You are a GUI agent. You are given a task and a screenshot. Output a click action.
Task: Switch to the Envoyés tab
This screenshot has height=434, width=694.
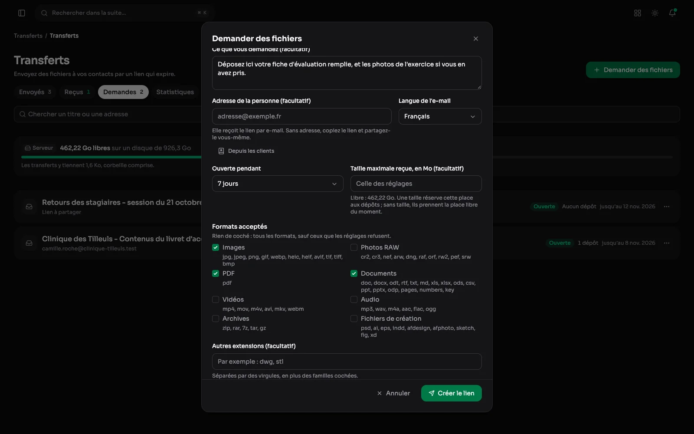(x=35, y=92)
